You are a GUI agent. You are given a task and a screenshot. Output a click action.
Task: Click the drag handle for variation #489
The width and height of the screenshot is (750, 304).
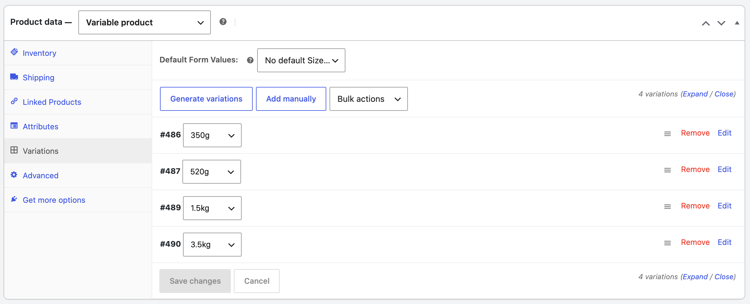pyautogui.click(x=667, y=207)
